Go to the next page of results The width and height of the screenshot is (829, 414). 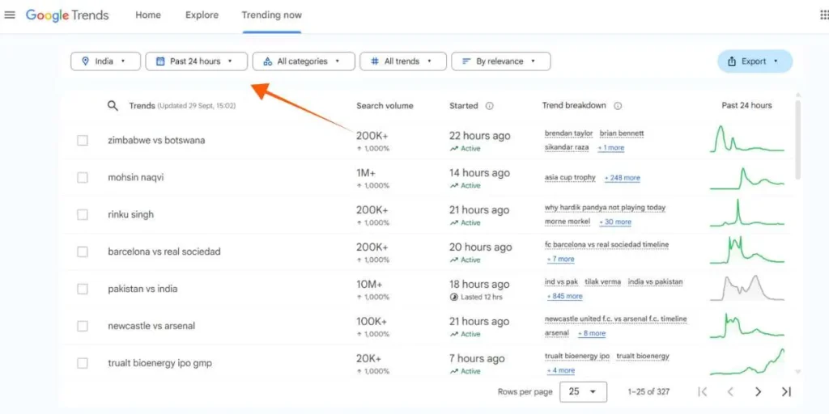[x=758, y=391]
